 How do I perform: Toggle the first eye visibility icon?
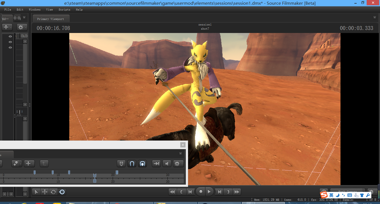(10, 36)
